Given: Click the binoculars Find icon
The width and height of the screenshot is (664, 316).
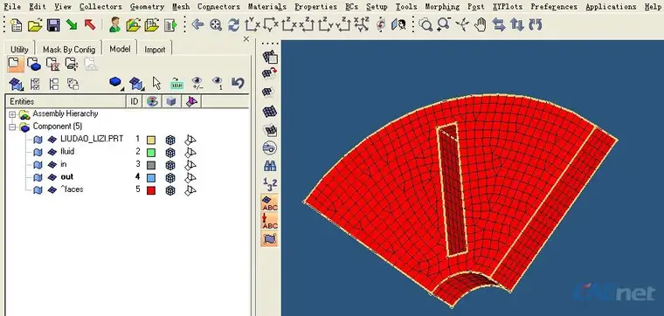Looking at the screenshot, I should pos(270,166).
